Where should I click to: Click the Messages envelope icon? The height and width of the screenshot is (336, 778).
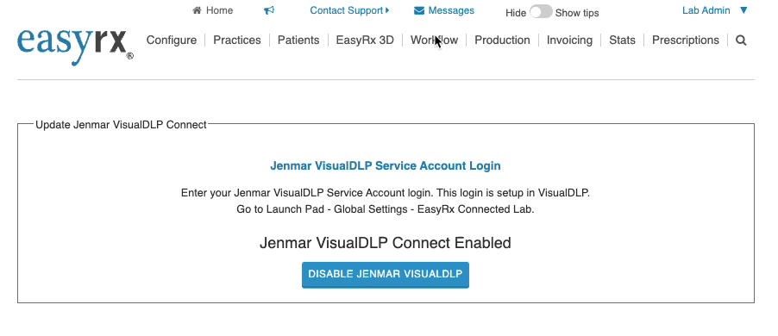(x=419, y=10)
